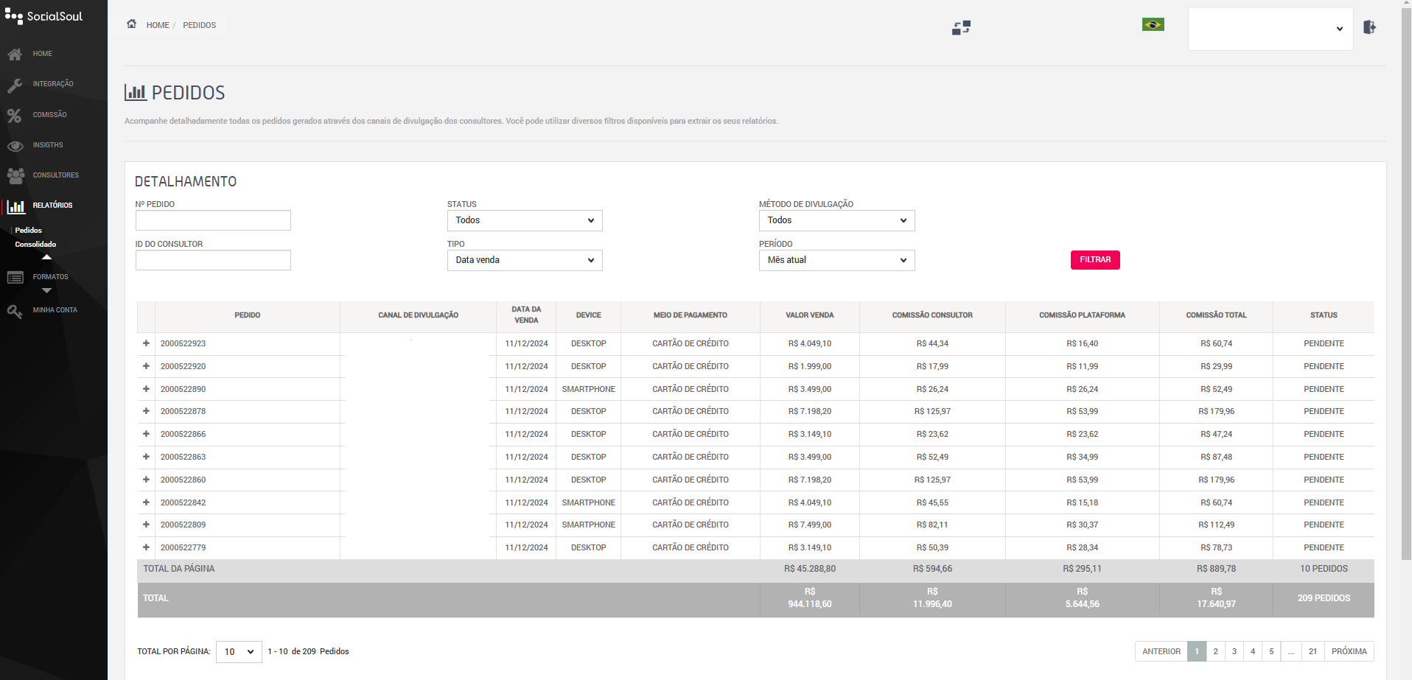Image resolution: width=1412 pixels, height=680 pixels.
Task: Click the ID do Consultor input field
Action: point(213,260)
